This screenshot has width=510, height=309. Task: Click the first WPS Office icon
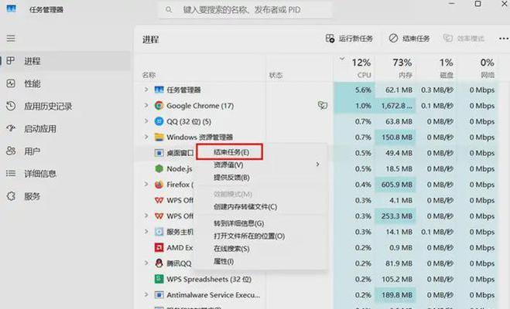pos(159,200)
